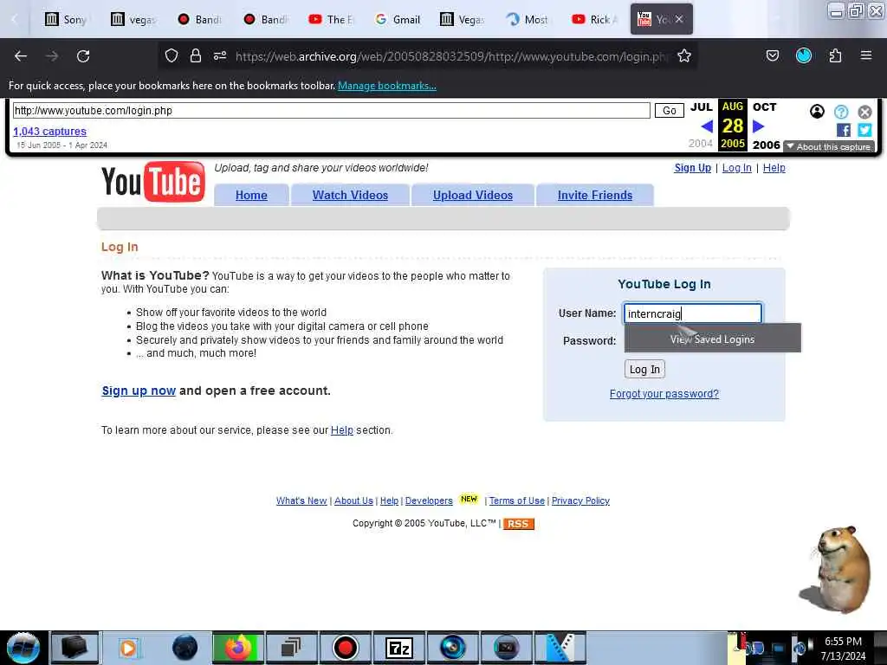This screenshot has height=665, width=887.
Task: Close the active YouTube browser tab
Action: coord(679,19)
